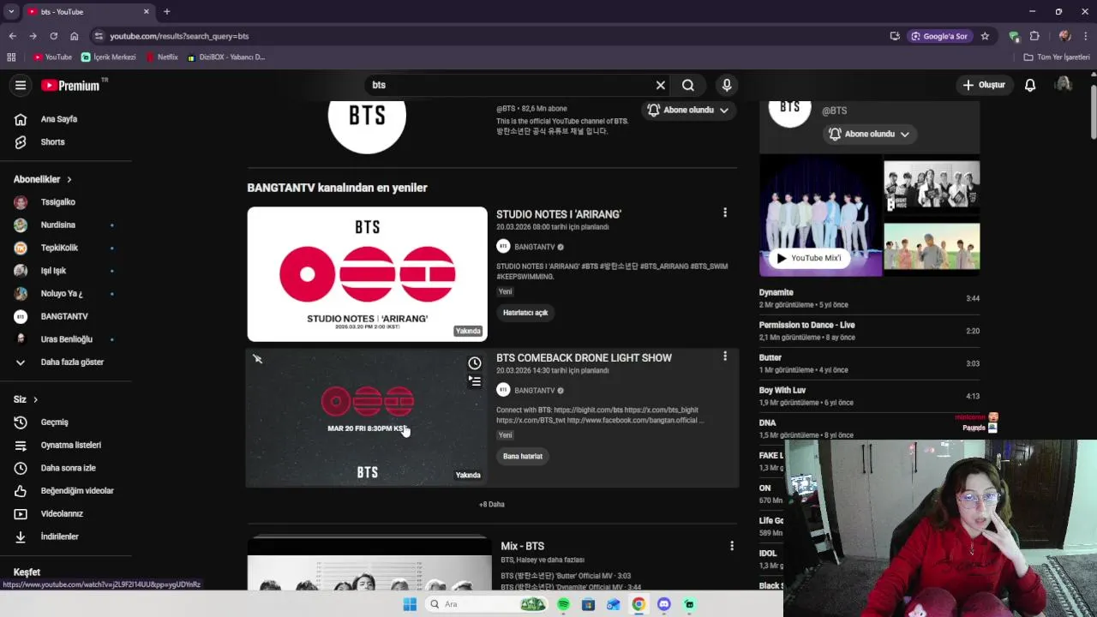The width and height of the screenshot is (1097, 617).
Task: Play Permission to Dance - Live
Action: click(x=869, y=331)
